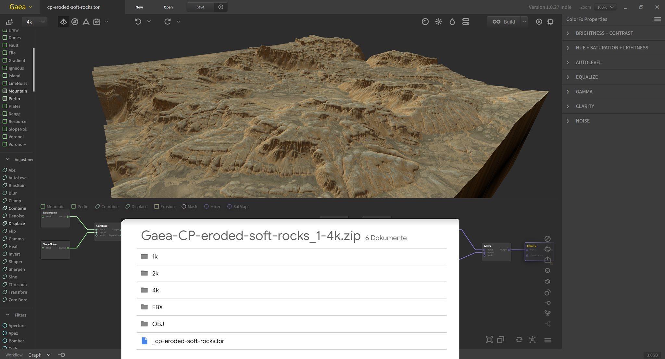Click the water droplet icon
The height and width of the screenshot is (359, 665).
452,22
